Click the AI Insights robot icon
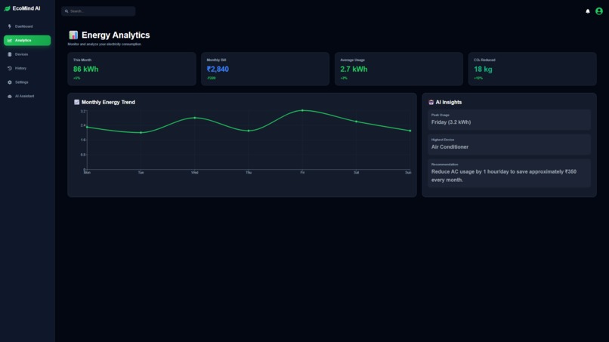609x342 pixels. click(431, 102)
